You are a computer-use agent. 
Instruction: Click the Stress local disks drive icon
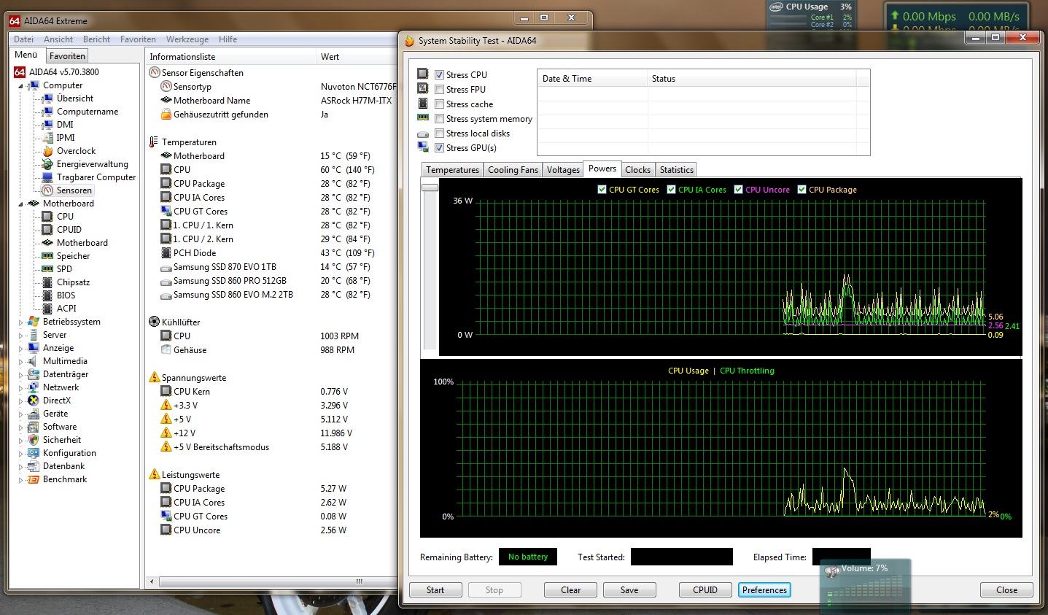(423, 134)
